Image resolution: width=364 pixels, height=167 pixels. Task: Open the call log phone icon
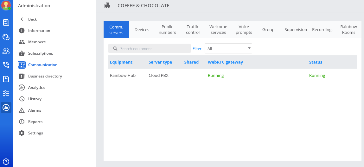click(x=6, y=65)
